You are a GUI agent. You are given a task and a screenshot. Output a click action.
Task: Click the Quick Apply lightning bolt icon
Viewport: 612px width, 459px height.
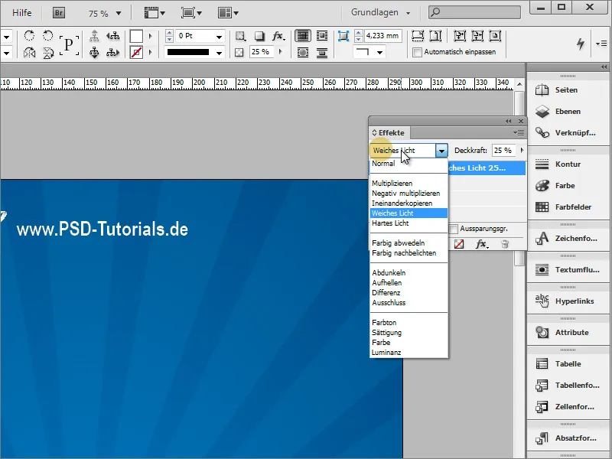[x=581, y=44]
